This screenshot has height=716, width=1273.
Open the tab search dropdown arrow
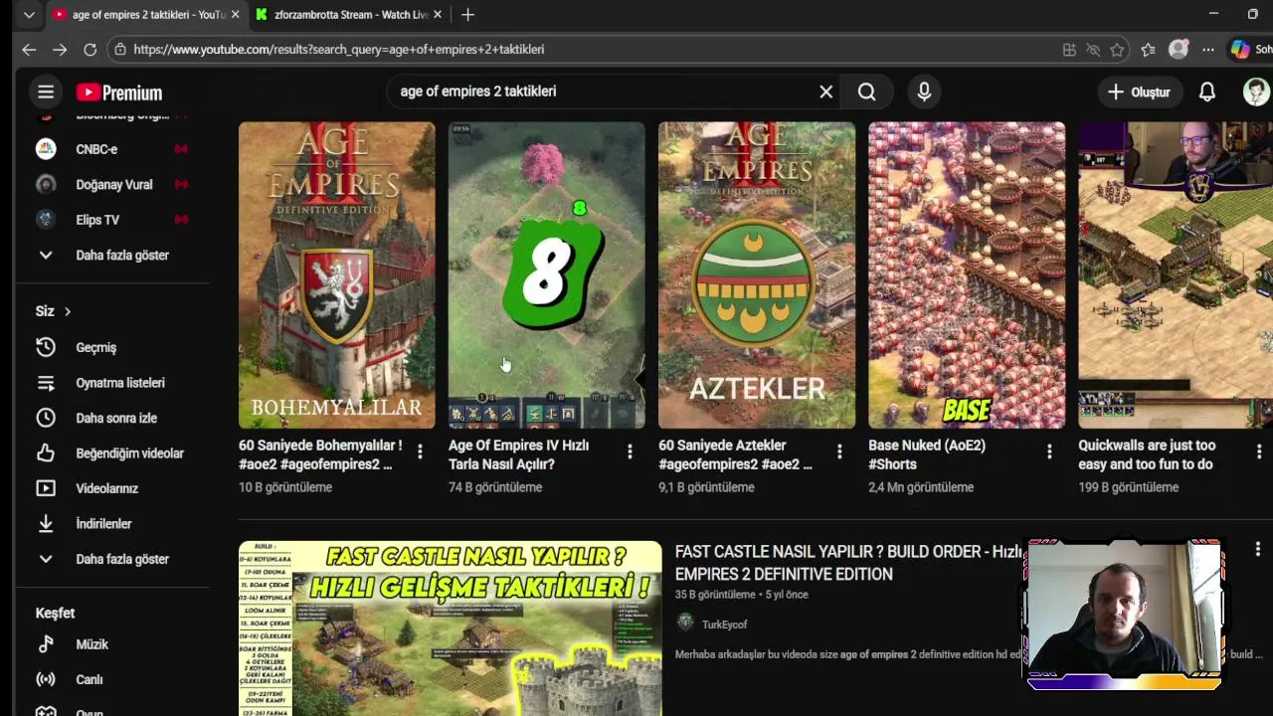tap(29, 15)
